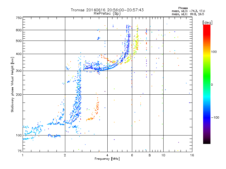Image resolution: width=226 pixels, height=169 pixels.
Task: Click the x-axis tick label '4'
Action: pos(107,155)
